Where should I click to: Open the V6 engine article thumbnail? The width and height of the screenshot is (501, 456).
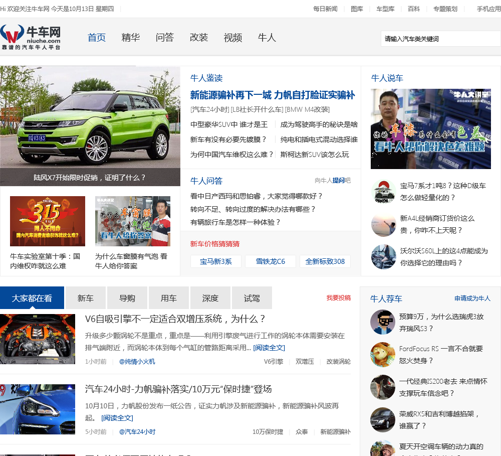click(38, 339)
